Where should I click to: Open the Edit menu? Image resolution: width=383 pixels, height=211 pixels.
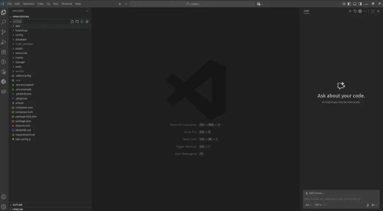[17, 4]
